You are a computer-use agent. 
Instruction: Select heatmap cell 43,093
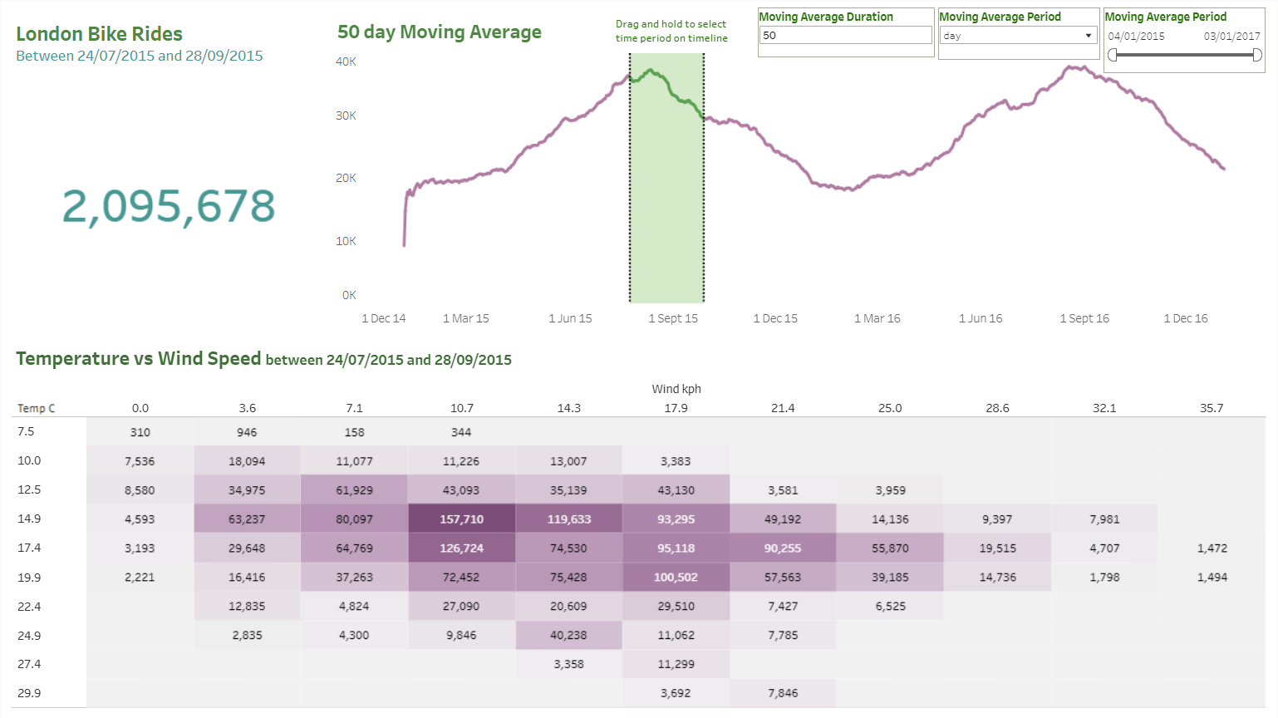coord(461,489)
